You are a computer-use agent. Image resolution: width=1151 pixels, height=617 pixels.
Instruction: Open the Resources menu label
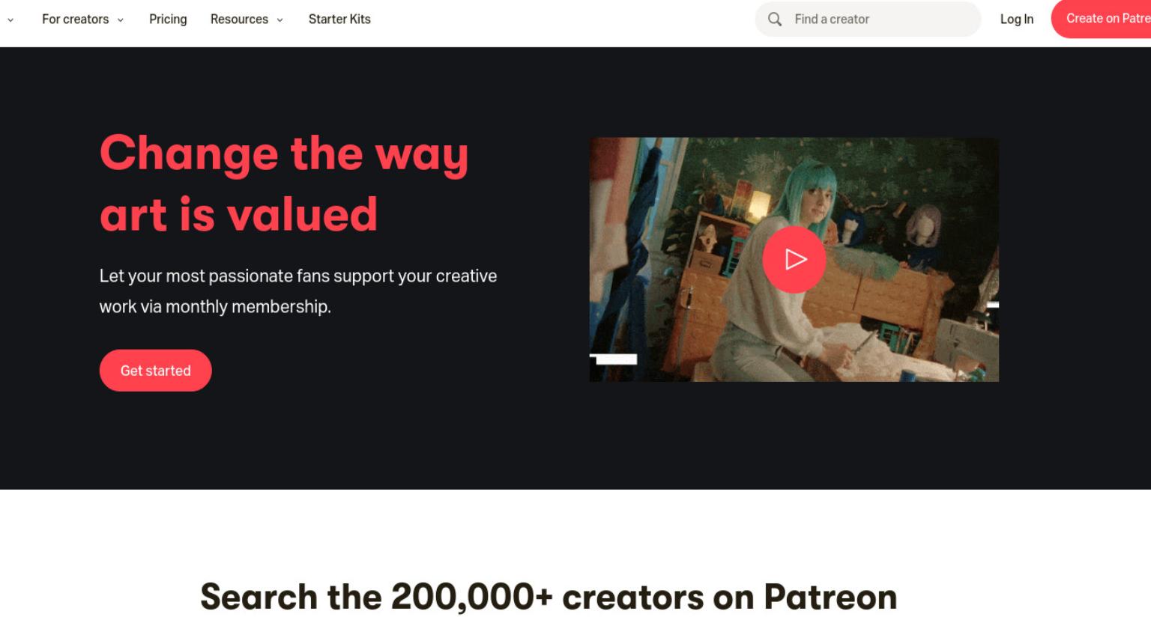pos(239,19)
